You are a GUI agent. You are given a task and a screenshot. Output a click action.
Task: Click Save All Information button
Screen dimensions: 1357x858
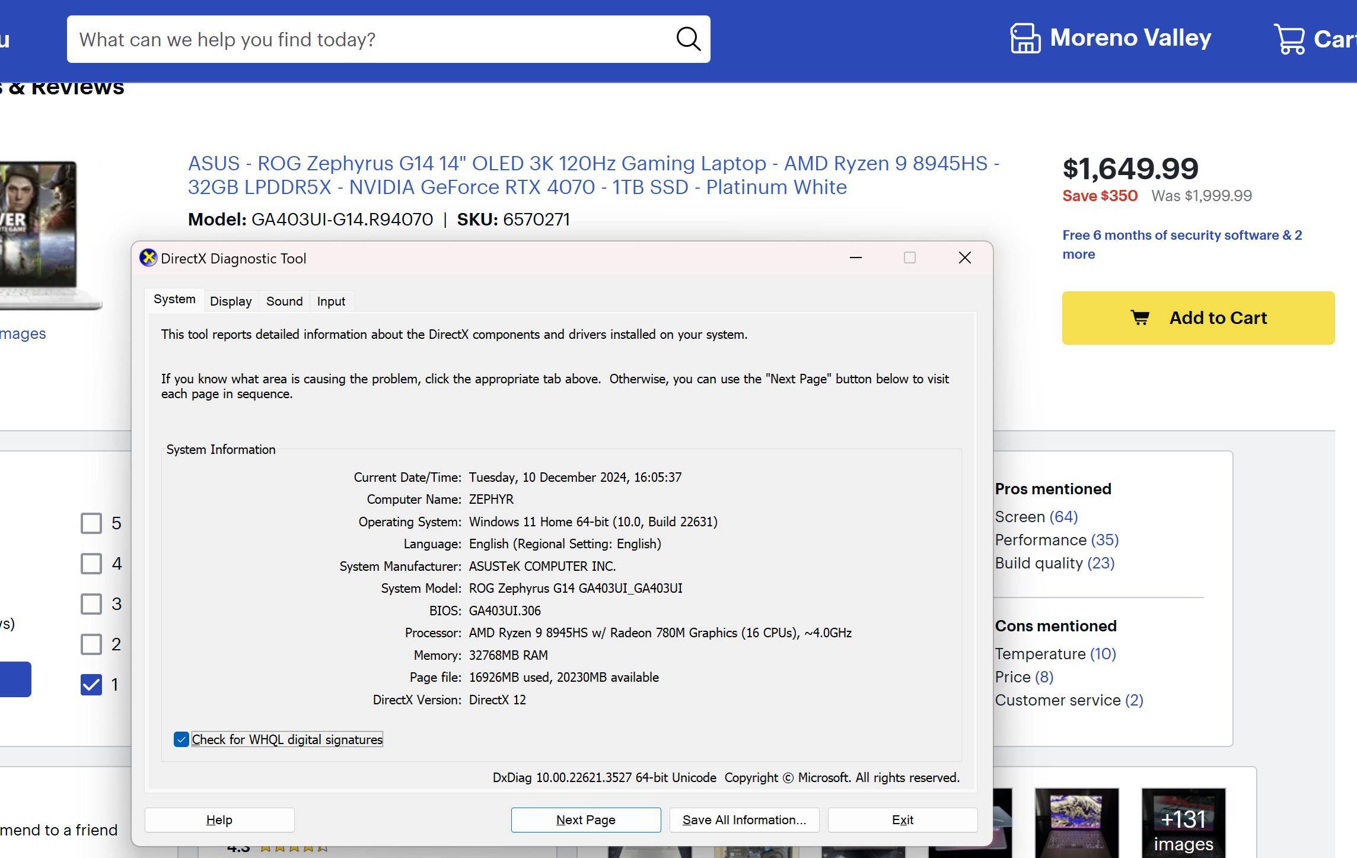[x=744, y=820]
